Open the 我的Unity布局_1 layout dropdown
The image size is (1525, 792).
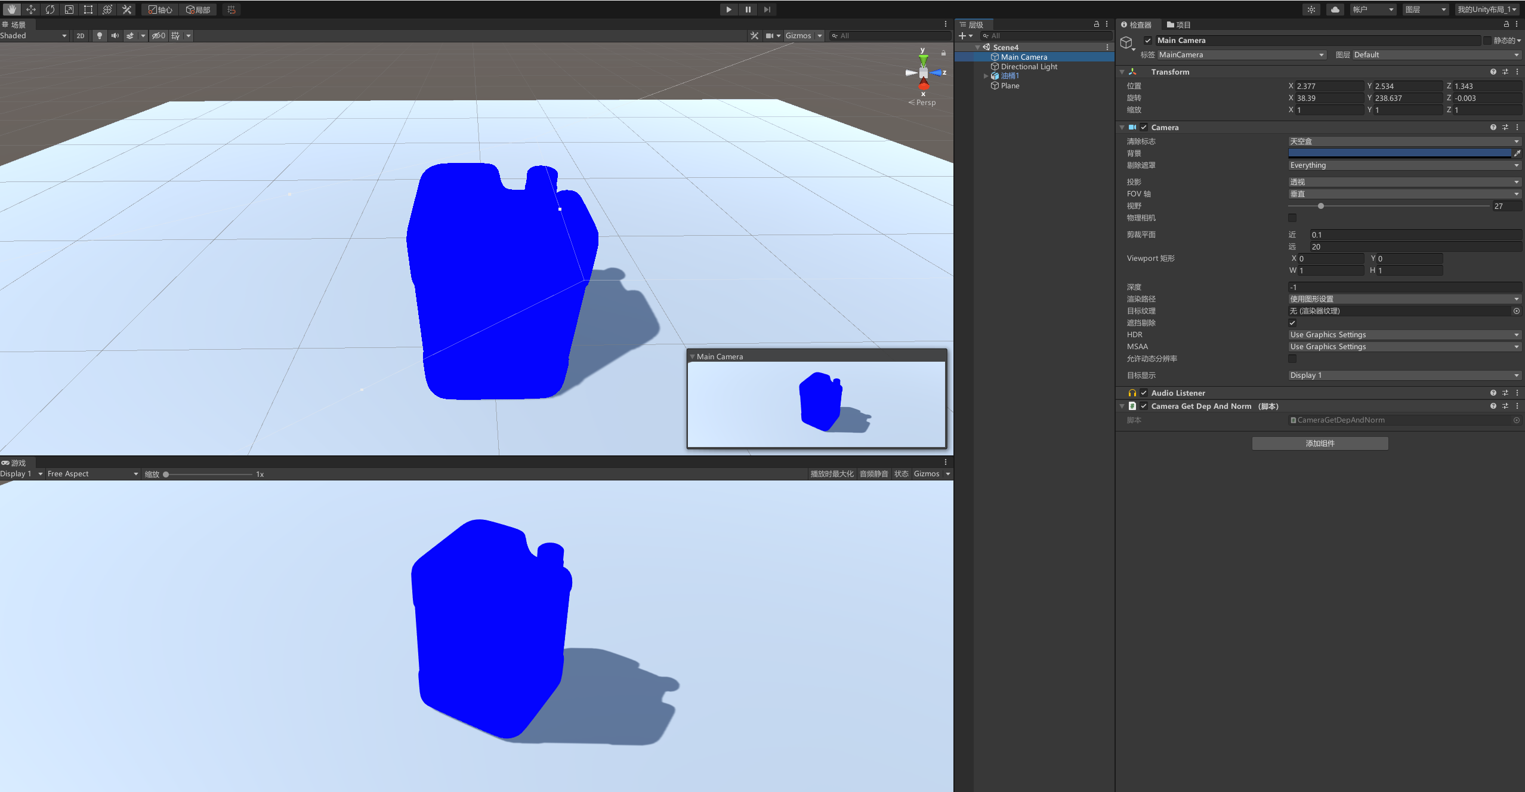pos(1488,10)
